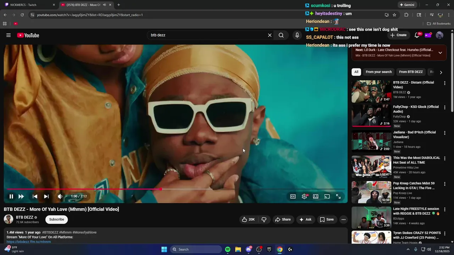This screenshot has height=255, width=454.
Task: Open YouTube notifications bell
Action: click(417, 35)
